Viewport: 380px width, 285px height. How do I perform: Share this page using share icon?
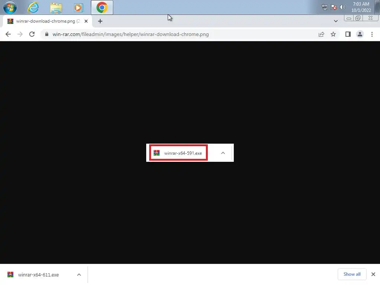[321, 34]
